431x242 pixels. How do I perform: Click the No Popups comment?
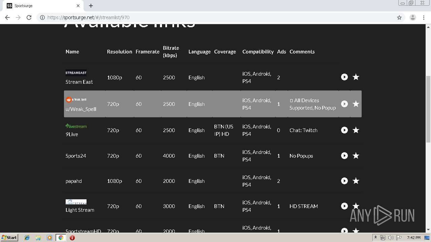pyautogui.click(x=301, y=156)
